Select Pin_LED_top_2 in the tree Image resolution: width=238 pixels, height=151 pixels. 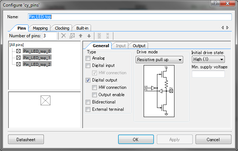pos(37,64)
